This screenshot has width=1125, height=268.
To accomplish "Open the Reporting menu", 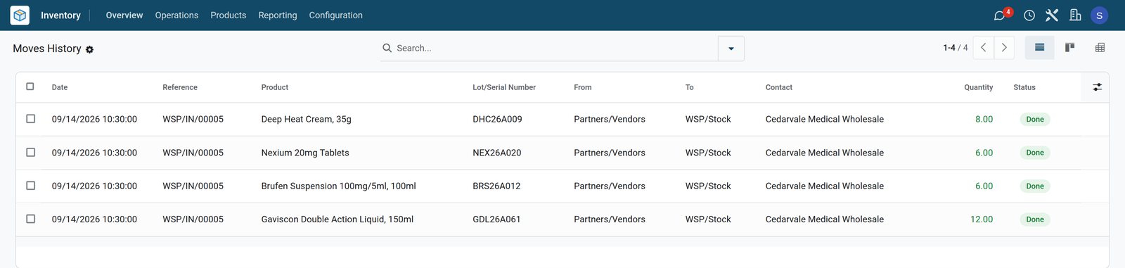I will point(278,15).
